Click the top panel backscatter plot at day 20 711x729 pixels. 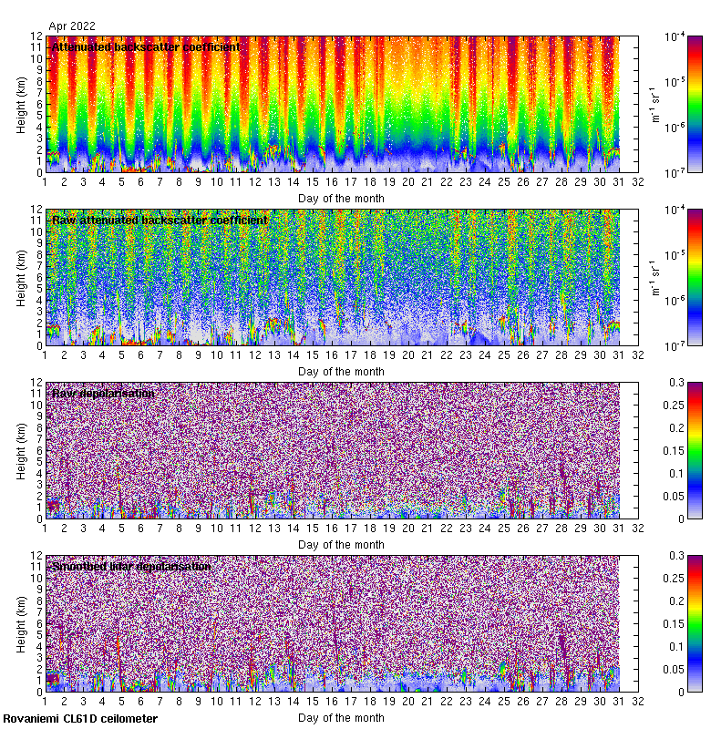(408, 104)
